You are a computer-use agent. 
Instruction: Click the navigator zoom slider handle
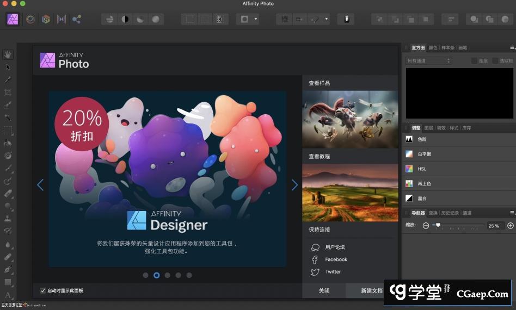[438, 225]
